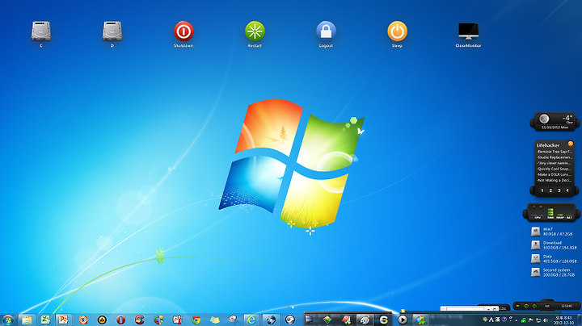This screenshot has height=326, width=582.
Task: Open the C drive desktop icon
Action: [x=41, y=31]
